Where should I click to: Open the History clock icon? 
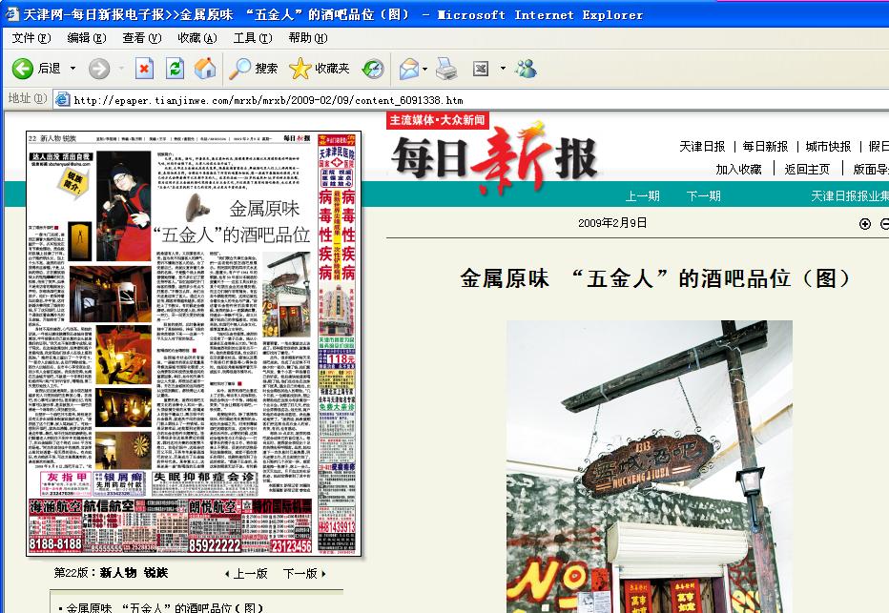[373, 69]
